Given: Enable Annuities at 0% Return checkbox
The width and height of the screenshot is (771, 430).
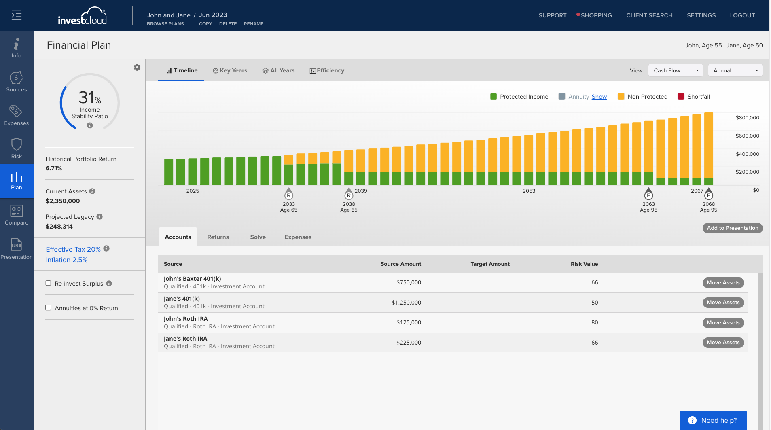Looking at the screenshot, I should (x=48, y=307).
